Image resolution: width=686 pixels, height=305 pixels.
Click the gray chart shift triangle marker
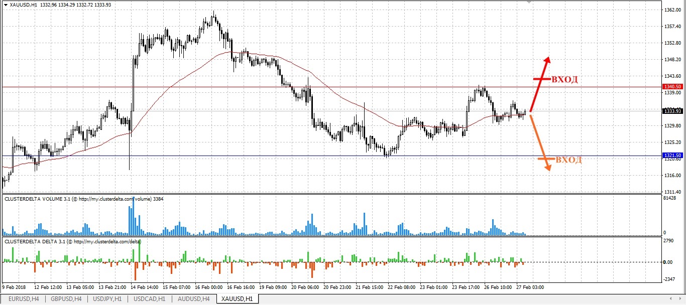tap(528, 3)
